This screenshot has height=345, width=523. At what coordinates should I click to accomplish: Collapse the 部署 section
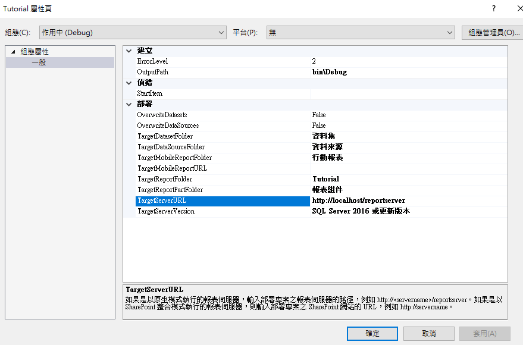129,104
